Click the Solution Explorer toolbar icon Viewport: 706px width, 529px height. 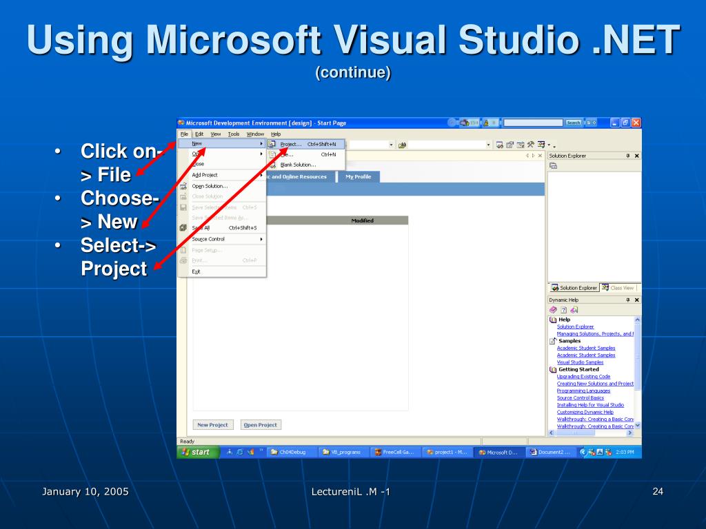click(500, 145)
